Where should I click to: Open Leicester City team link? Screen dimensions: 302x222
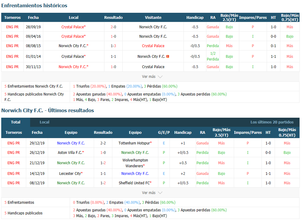click(x=71, y=174)
